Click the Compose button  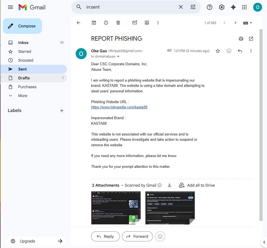coord(22,26)
